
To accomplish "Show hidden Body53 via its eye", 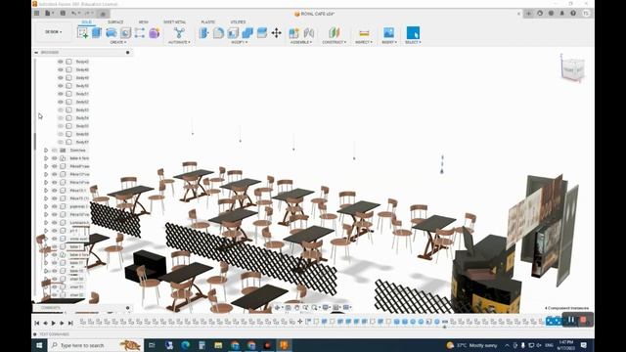I will tap(61, 110).
